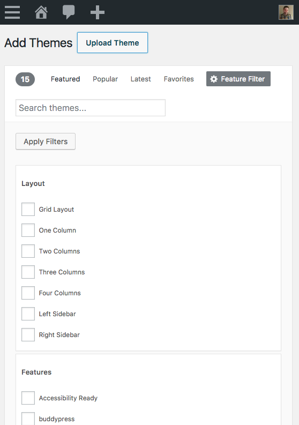The height and width of the screenshot is (425, 299).
Task: Select the Three Columns checkbox
Action: 28,272
